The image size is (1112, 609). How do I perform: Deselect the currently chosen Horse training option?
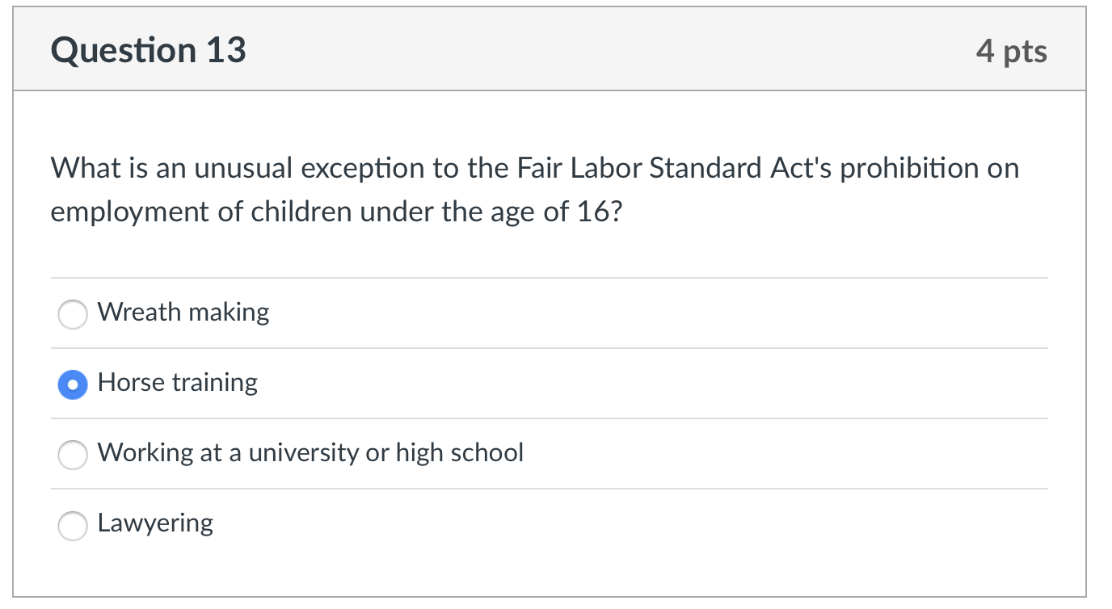point(72,384)
